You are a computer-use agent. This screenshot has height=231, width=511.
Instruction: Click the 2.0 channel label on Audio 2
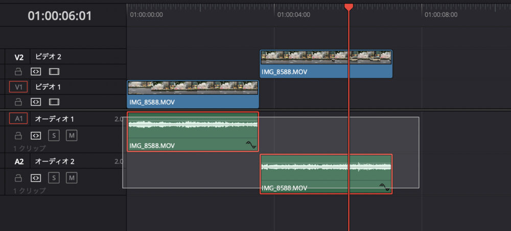click(119, 161)
